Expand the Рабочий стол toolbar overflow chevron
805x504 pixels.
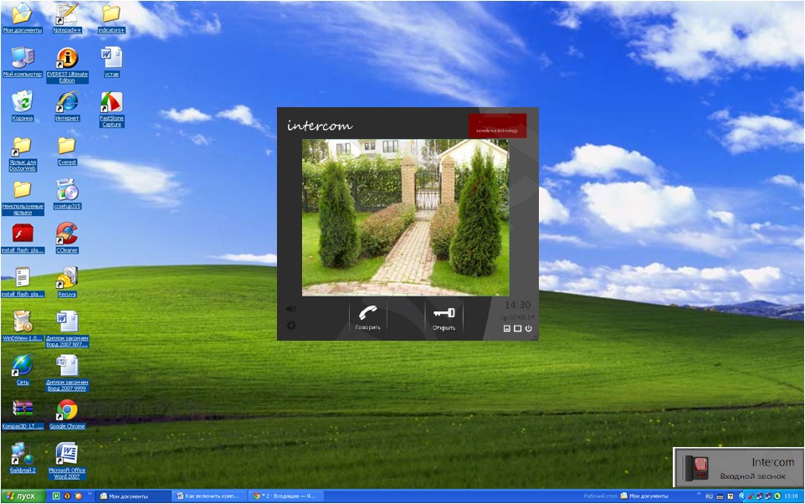coord(699,495)
